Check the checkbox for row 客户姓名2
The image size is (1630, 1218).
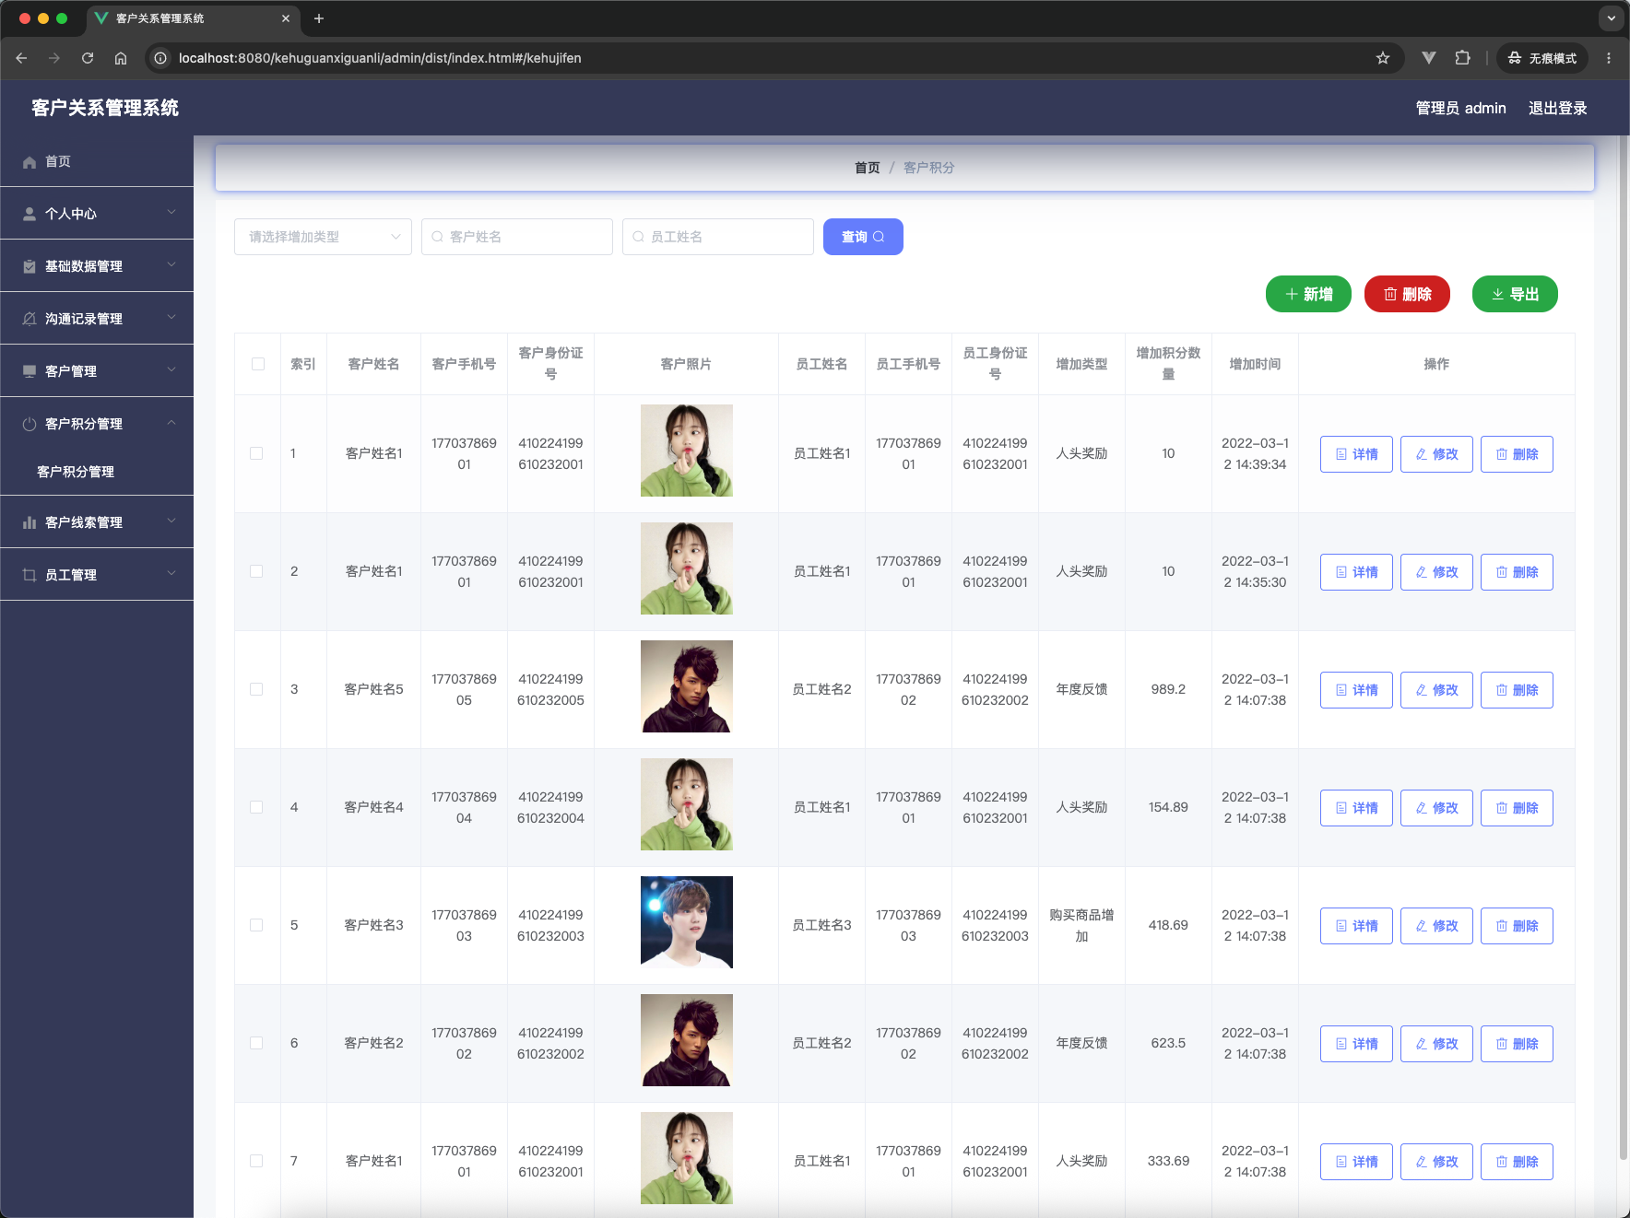pos(256,1043)
